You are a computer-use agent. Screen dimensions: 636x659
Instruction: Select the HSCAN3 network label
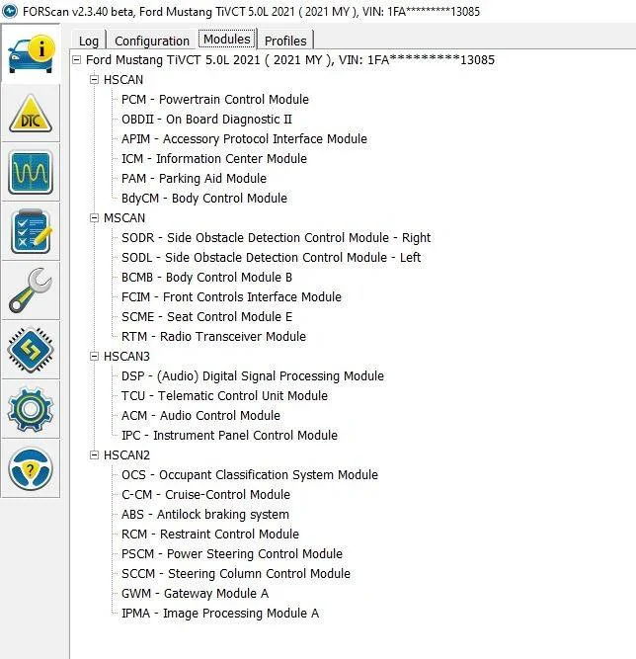[x=126, y=356]
